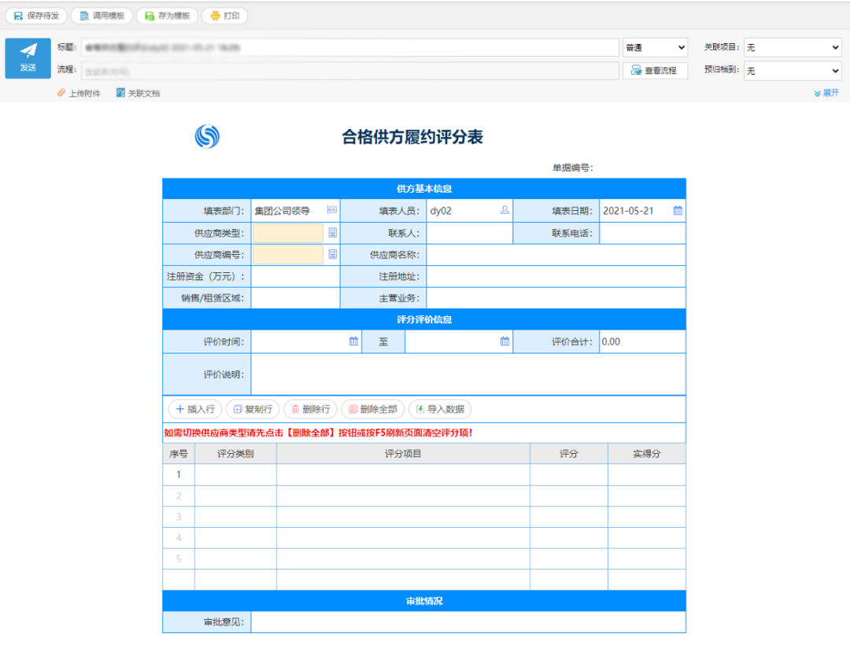The image size is (850, 645).
Task: Open calendar icon for 评价时间 start date
Action: pos(353,341)
